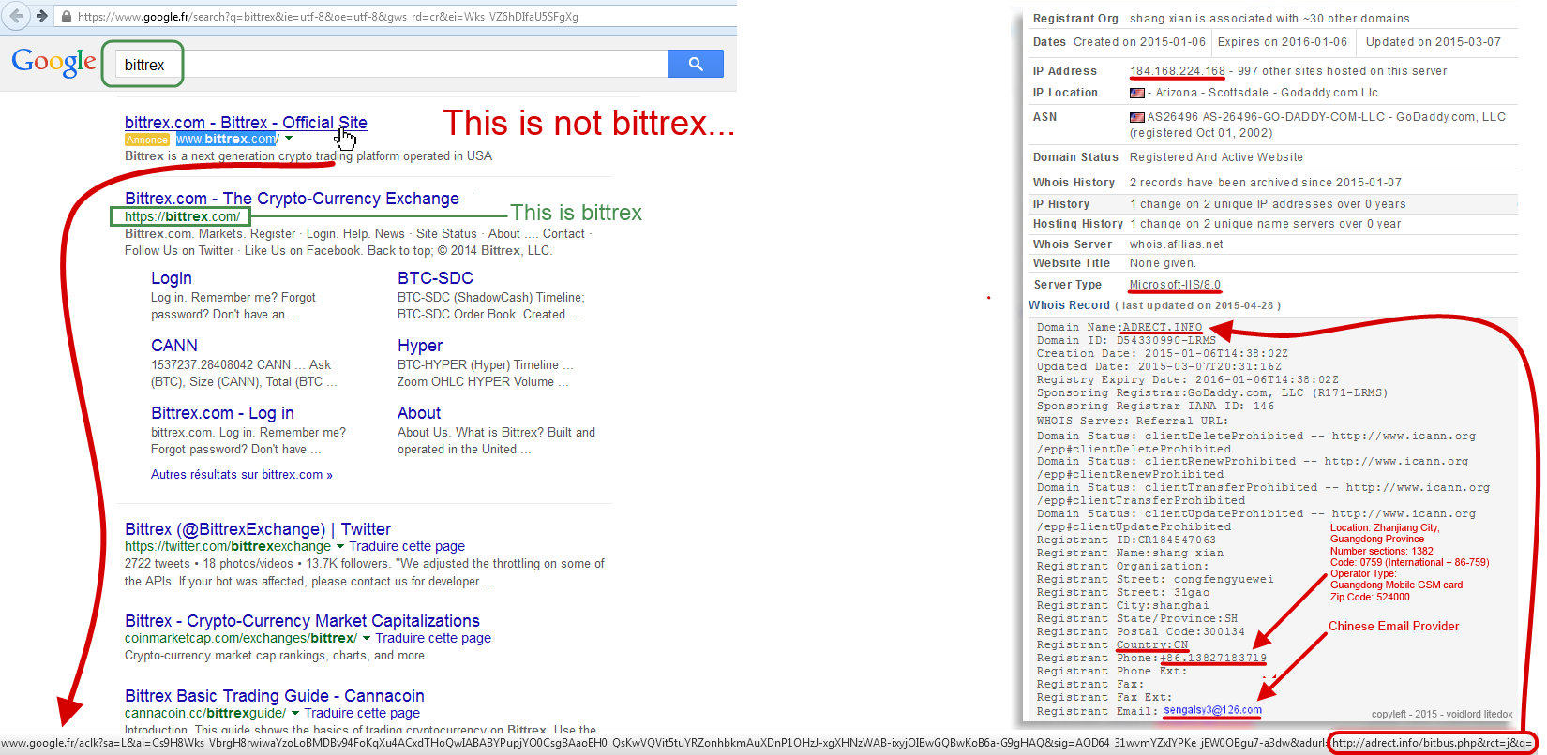Image resolution: width=1547 pixels, height=755 pixels.
Task: Click 'Created on 2015-01-06' date
Action: [1139, 42]
